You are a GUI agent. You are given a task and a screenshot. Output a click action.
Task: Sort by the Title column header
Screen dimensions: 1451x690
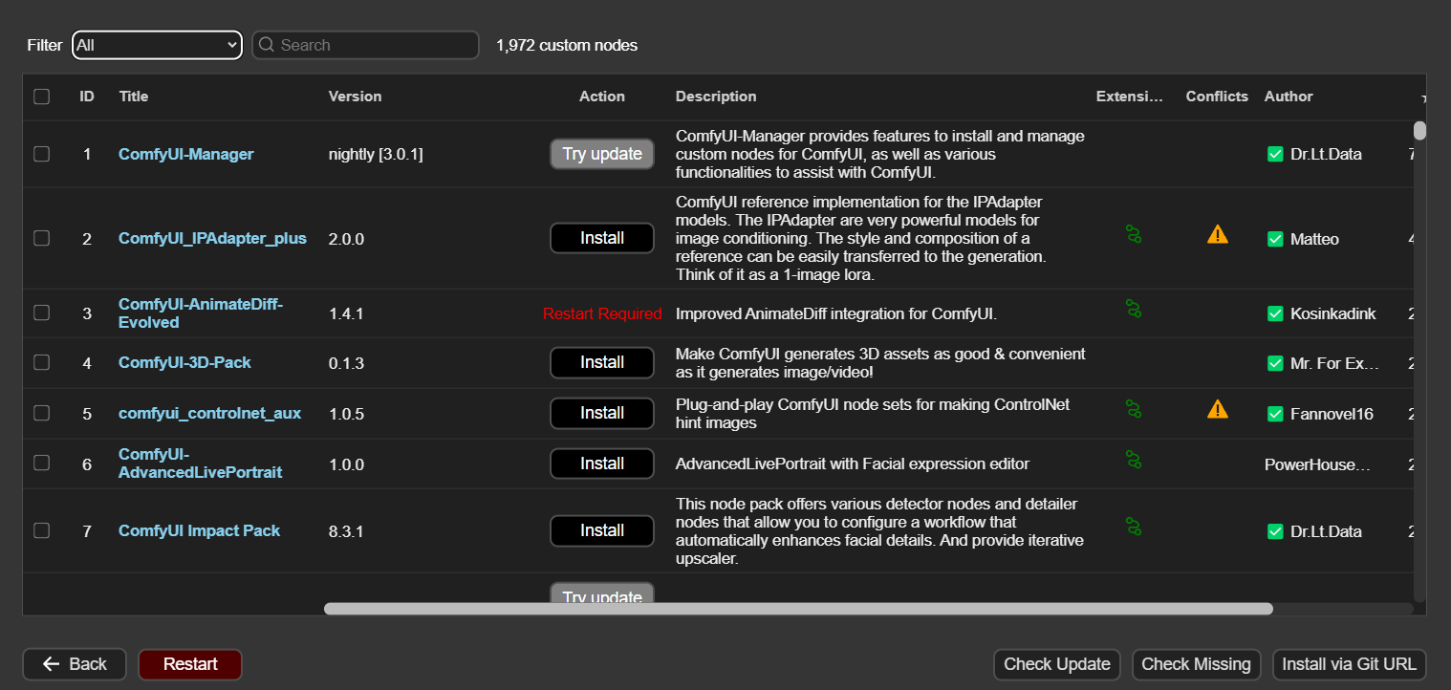pyautogui.click(x=134, y=97)
